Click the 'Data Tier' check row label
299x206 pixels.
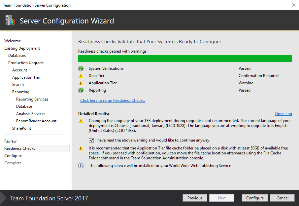tap(96, 76)
